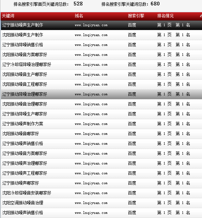Click the sort arrow in header right edge
This screenshot has height=218, width=202.
(201, 16)
